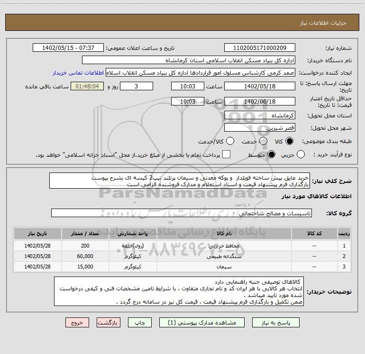
Task: Click the جزئیات اطلاعات نیاز header title
Action: point(323,23)
